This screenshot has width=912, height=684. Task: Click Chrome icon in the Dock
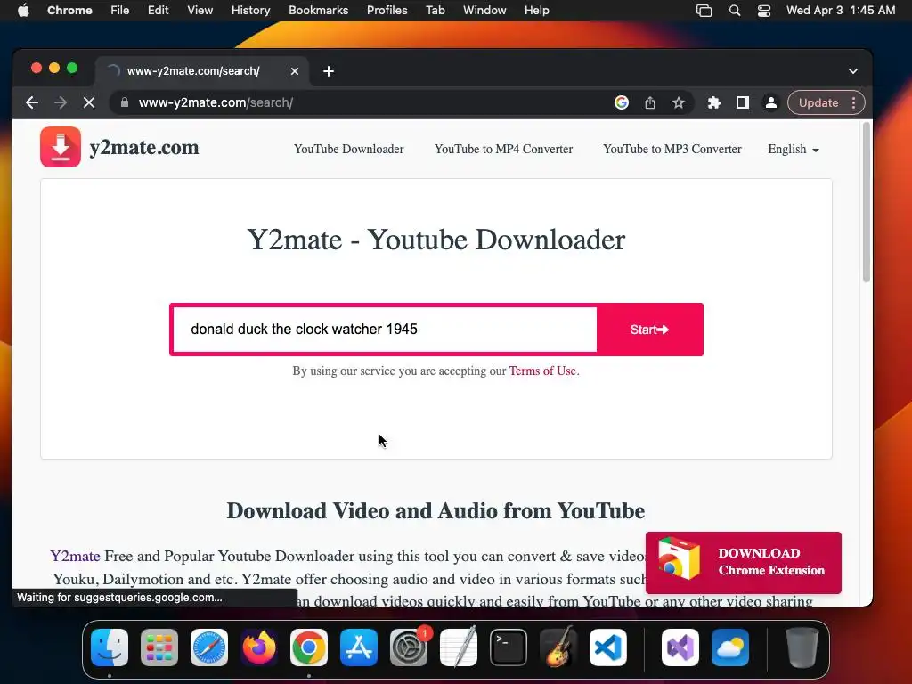(309, 647)
